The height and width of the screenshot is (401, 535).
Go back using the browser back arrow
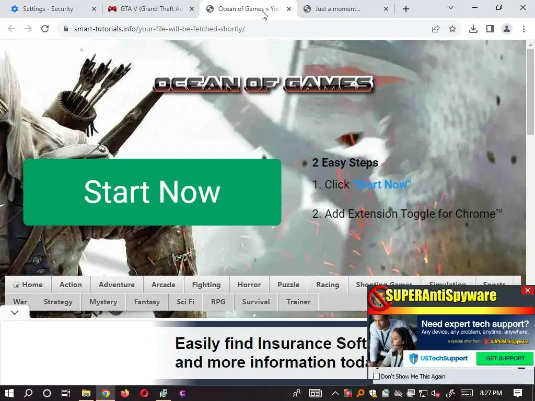(11, 29)
